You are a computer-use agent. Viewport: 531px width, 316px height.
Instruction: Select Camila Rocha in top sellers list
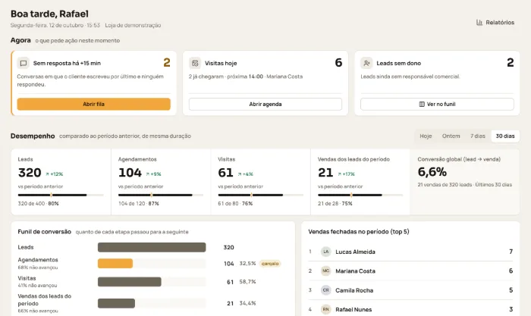[x=410, y=290]
